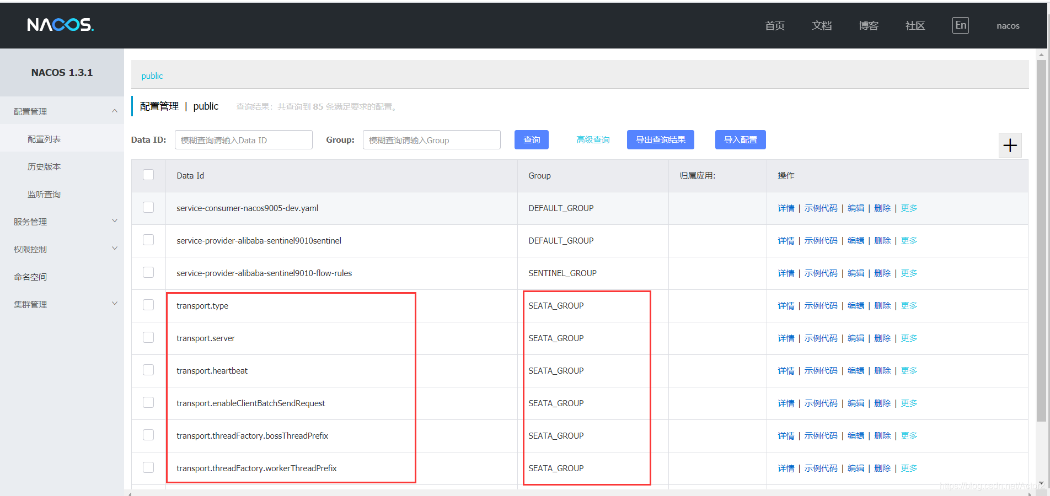Toggle the select-all checkbox in table header
Image resolution: width=1050 pixels, height=496 pixels.
tap(148, 175)
